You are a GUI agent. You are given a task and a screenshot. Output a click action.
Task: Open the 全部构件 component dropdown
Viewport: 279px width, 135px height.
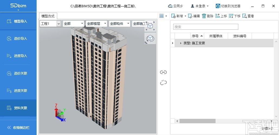(x=120, y=23)
